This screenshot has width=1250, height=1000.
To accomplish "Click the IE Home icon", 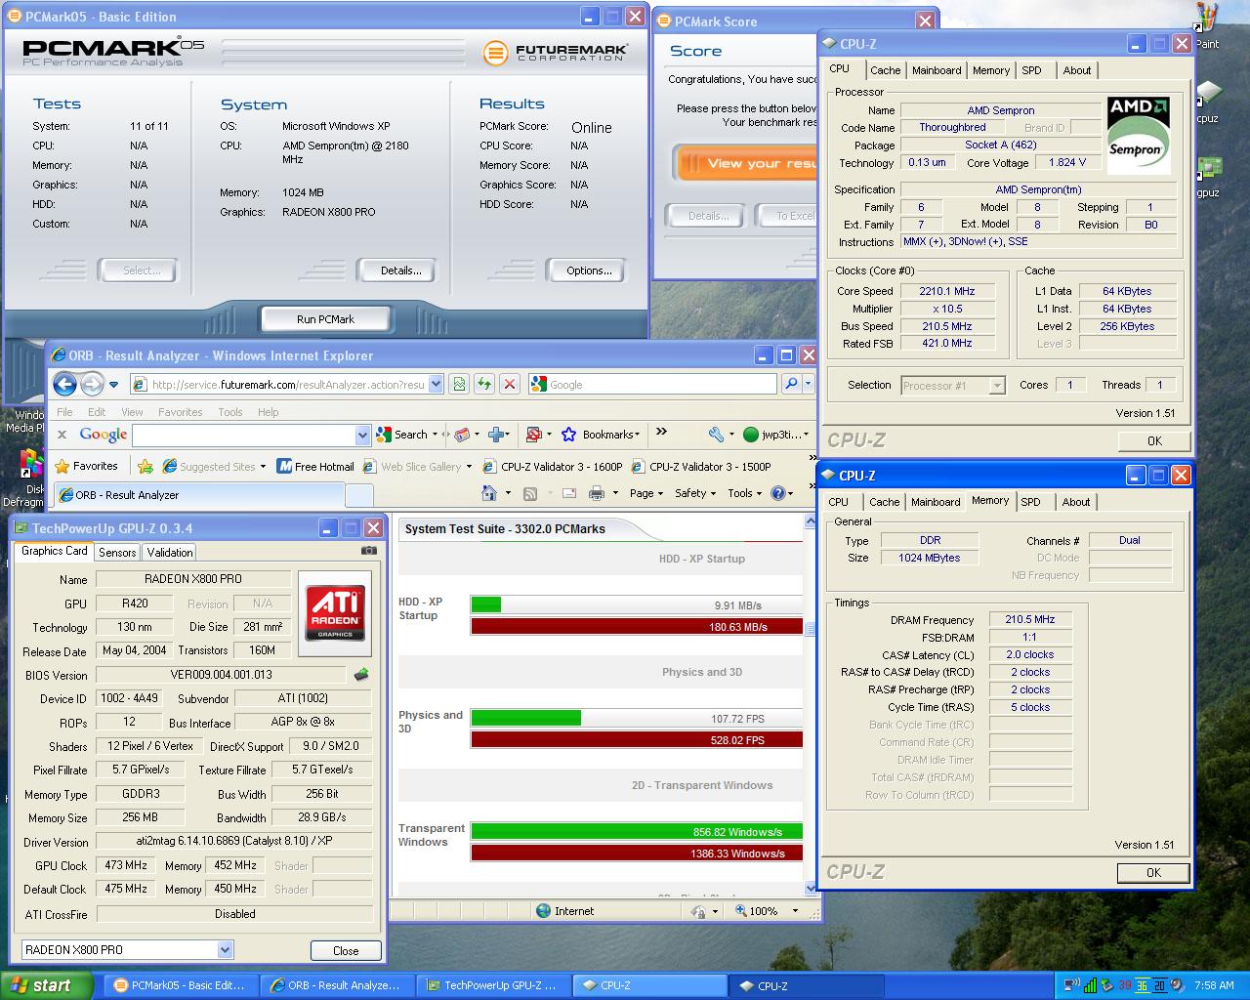I will tap(489, 493).
